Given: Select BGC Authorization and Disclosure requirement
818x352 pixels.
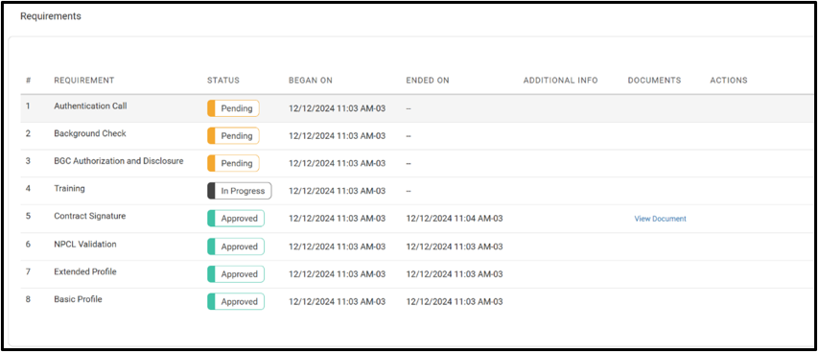Looking at the screenshot, I should (118, 161).
